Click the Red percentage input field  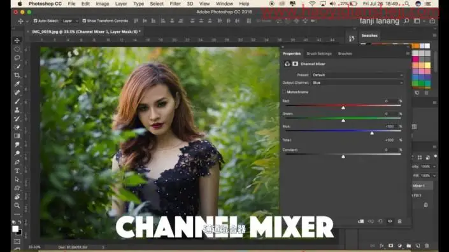390,101
